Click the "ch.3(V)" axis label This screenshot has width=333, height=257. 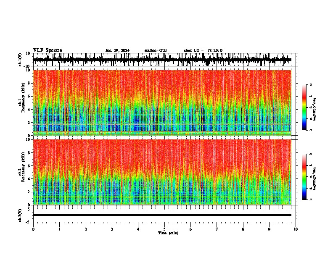(x=20, y=216)
